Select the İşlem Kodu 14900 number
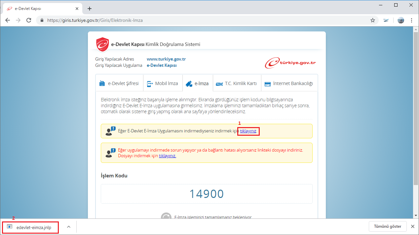The height and width of the screenshot is (235, 419). (x=207, y=194)
